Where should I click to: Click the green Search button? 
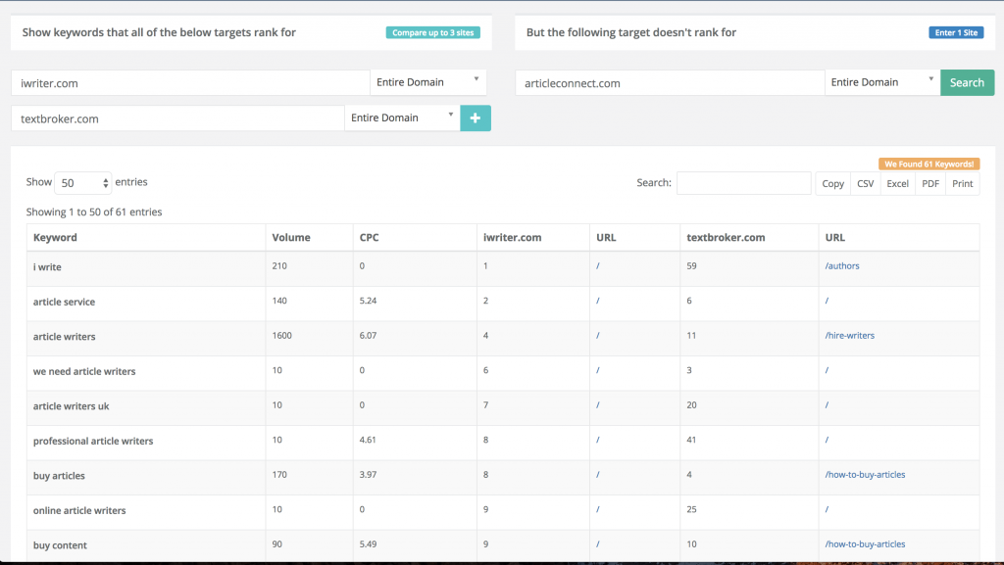click(x=967, y=82)
